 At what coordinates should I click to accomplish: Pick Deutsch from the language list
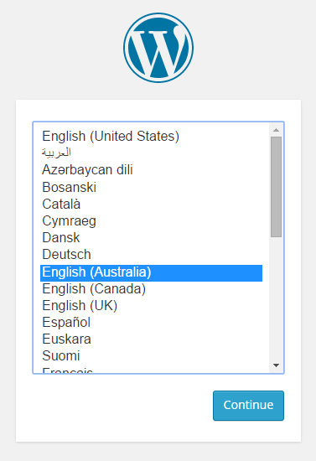151,255
